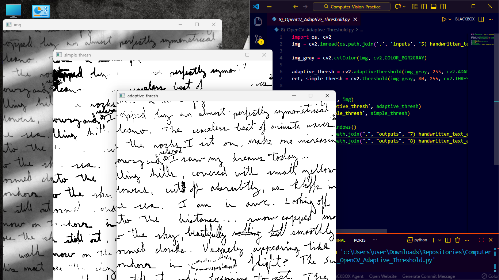The height and width of the screenshot is (280, 499).
Task: Close the 8)_OpenCV_Adaptive_Threshold.py tab
Action: tap(355, 19)
